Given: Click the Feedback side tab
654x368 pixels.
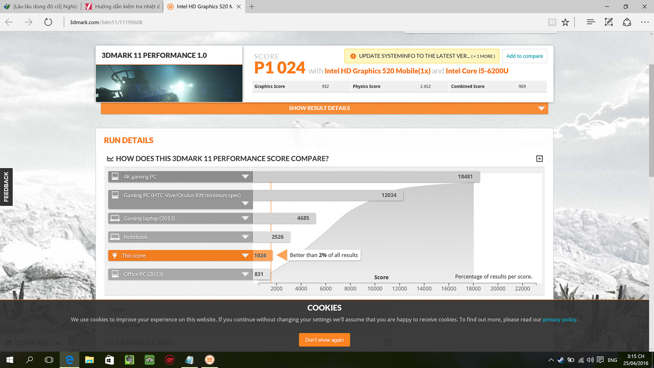Looking at the screenshot, I should click(x=6, y=187).
